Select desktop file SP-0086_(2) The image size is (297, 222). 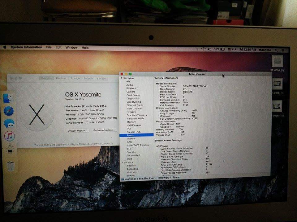[x=277, y=61]
